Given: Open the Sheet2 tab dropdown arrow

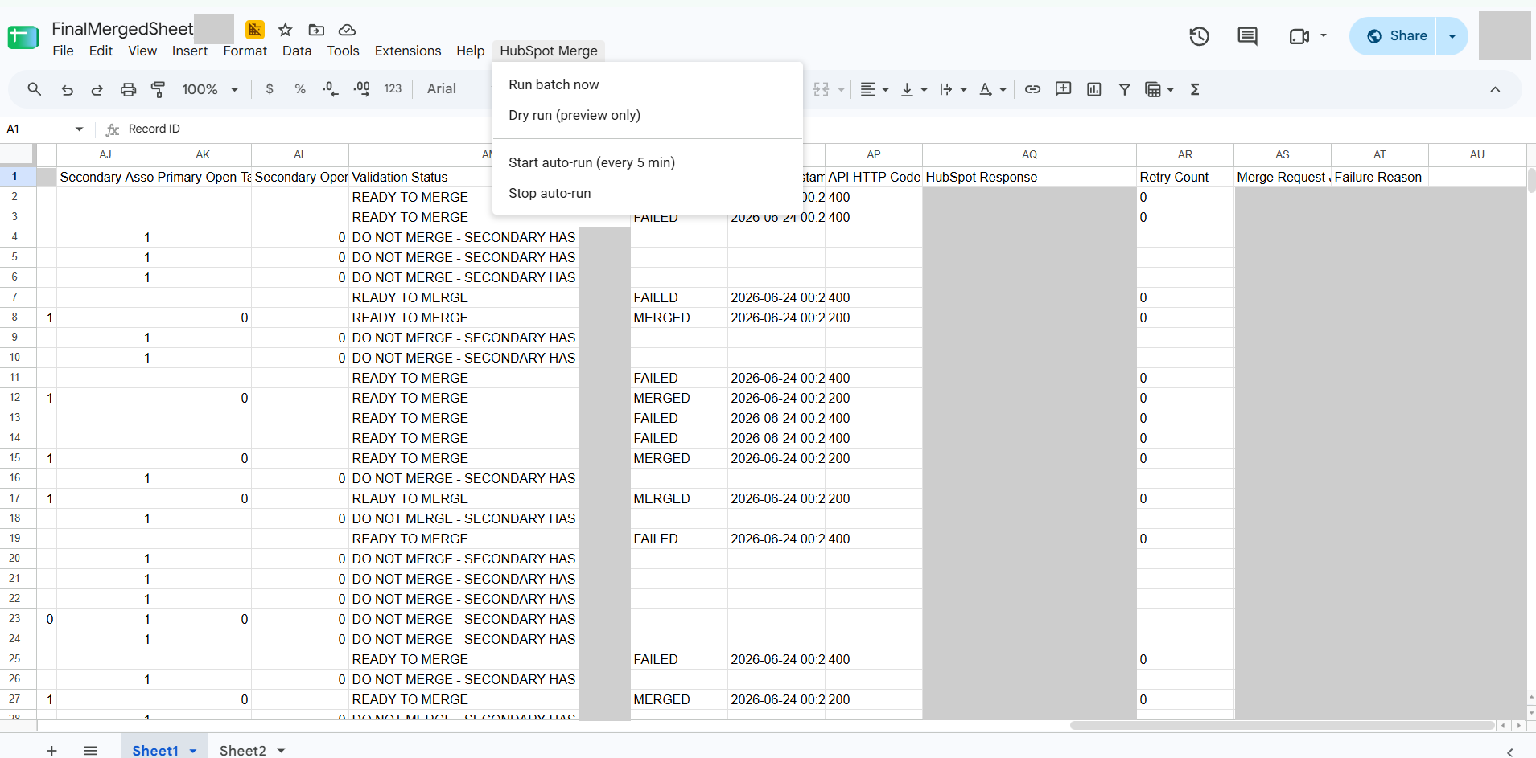Looking at the screenshot, I should coord(282,751).
